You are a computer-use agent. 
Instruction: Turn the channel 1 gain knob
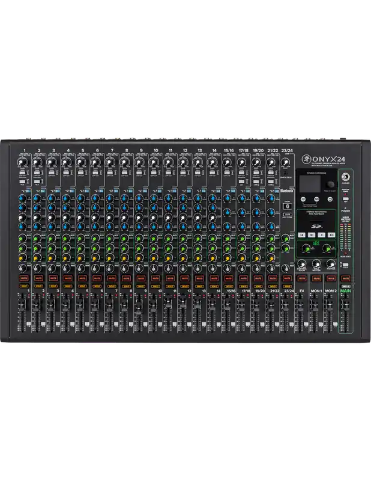pyautogui.click(x=22, y=162)
